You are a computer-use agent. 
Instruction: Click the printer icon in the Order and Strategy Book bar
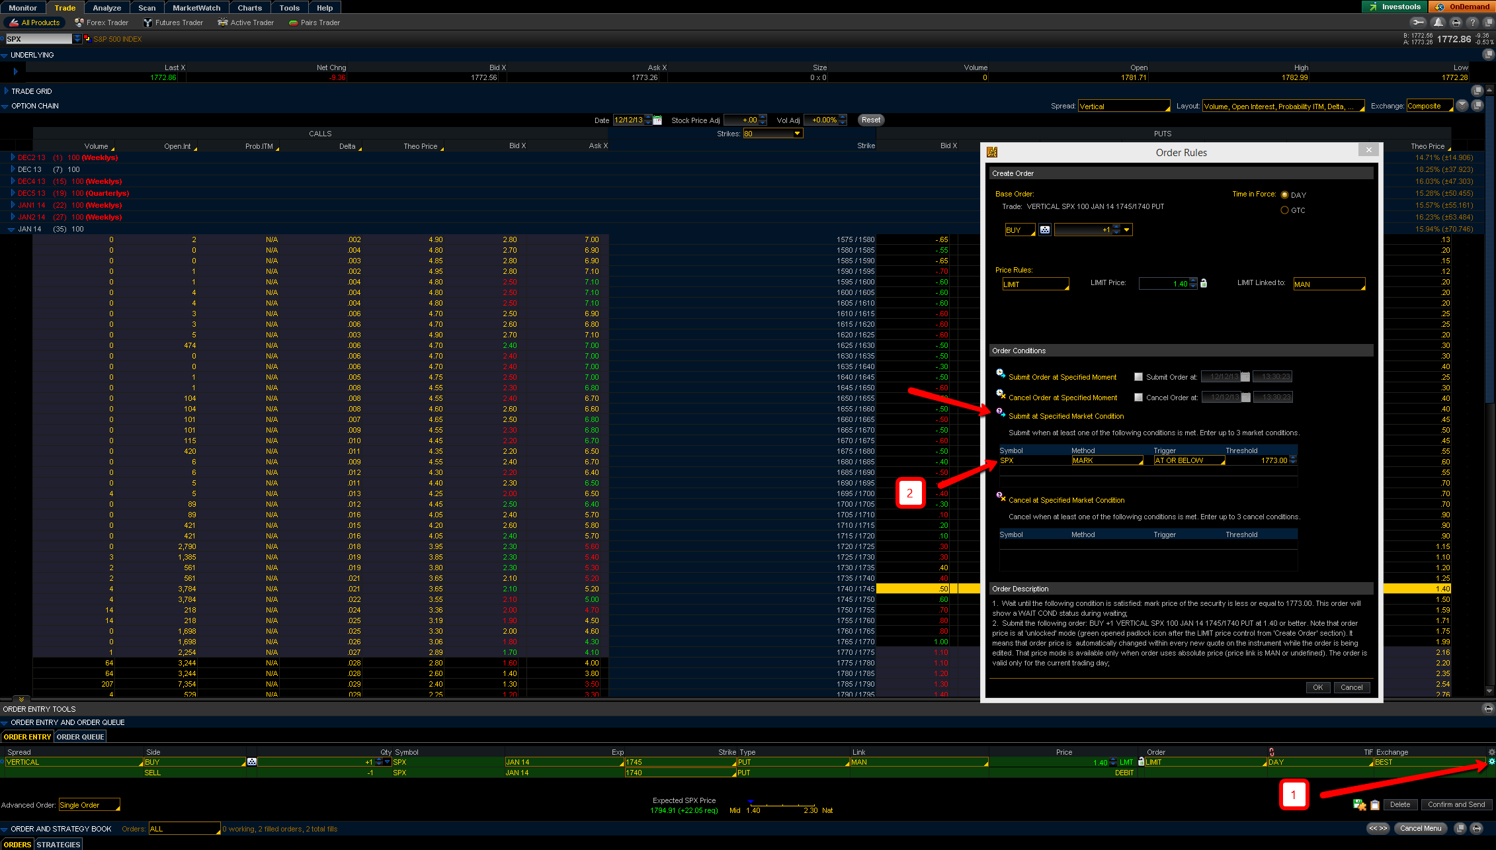click(x=1476, y=828)
